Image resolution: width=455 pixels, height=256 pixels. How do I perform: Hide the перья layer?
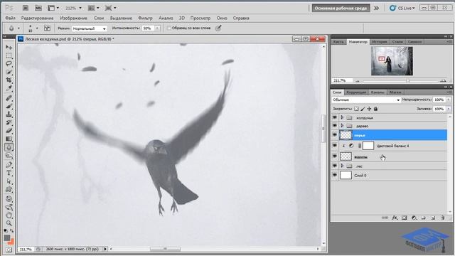(x=335, y=135)
